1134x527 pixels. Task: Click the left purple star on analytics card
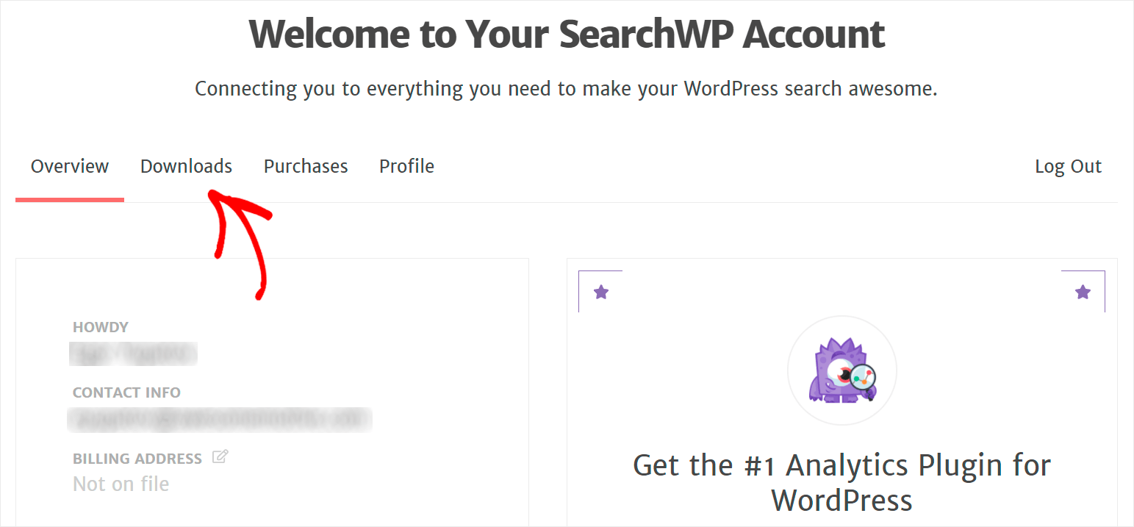point(601,292)
